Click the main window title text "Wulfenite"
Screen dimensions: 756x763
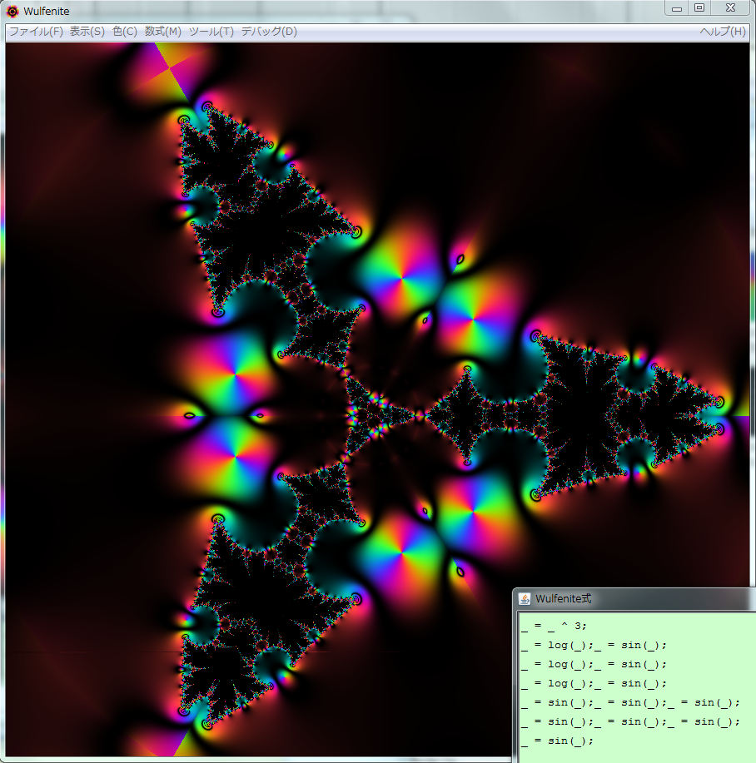click(x=47, y=11)
